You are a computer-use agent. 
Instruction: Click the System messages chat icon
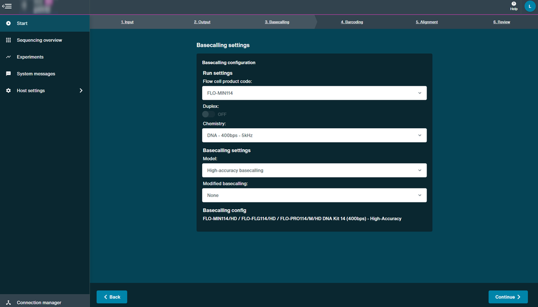(x=8, y=74)
